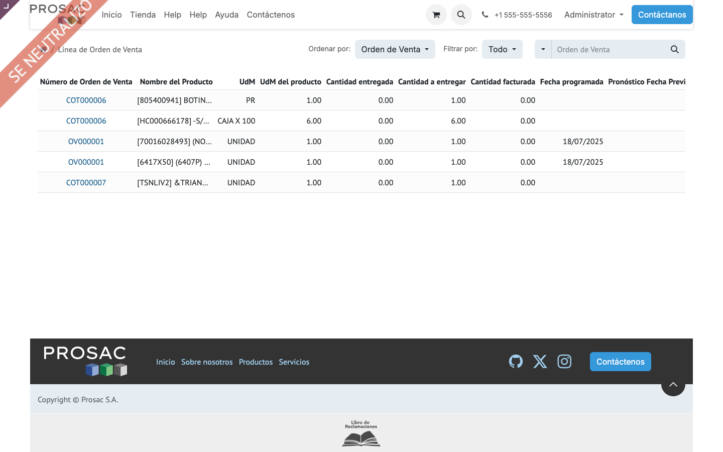The image size is (723, 452).
Task: Click date 18/07/2025 in 70016028493 row
Action: 583,141
